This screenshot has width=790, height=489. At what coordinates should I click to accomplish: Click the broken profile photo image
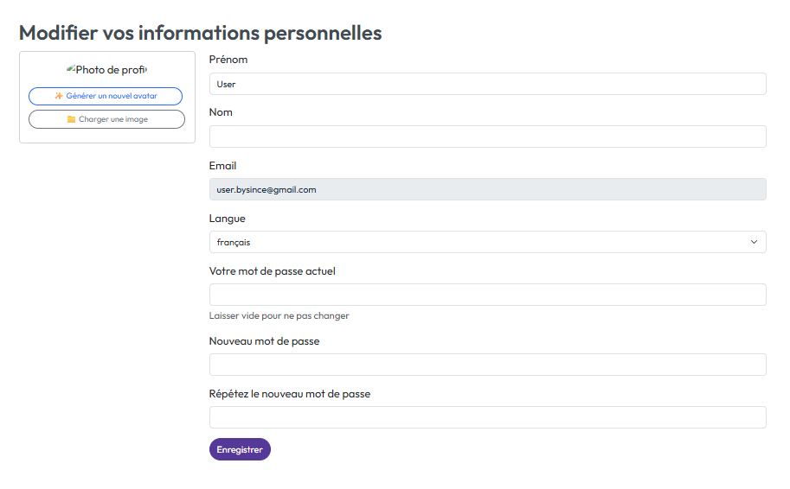tap(106, 70)
